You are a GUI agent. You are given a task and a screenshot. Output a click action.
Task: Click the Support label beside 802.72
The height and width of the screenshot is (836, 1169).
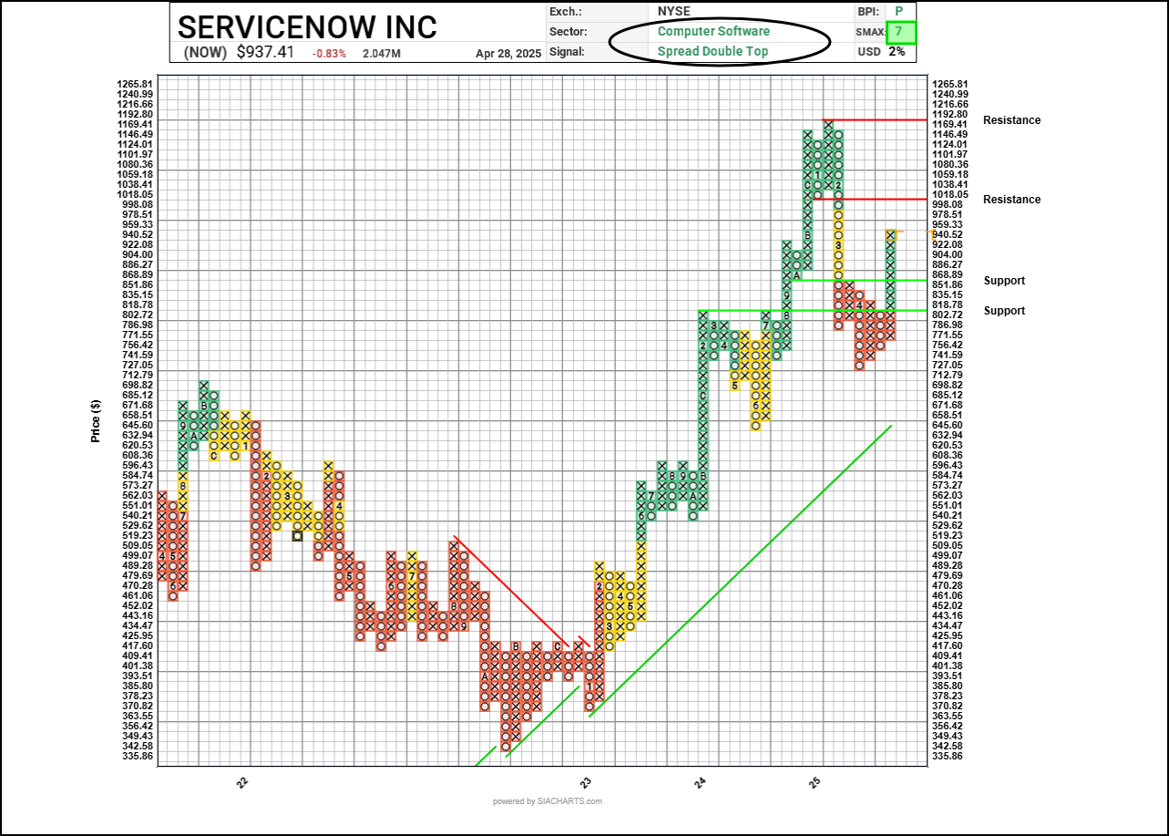(1004, 311)
